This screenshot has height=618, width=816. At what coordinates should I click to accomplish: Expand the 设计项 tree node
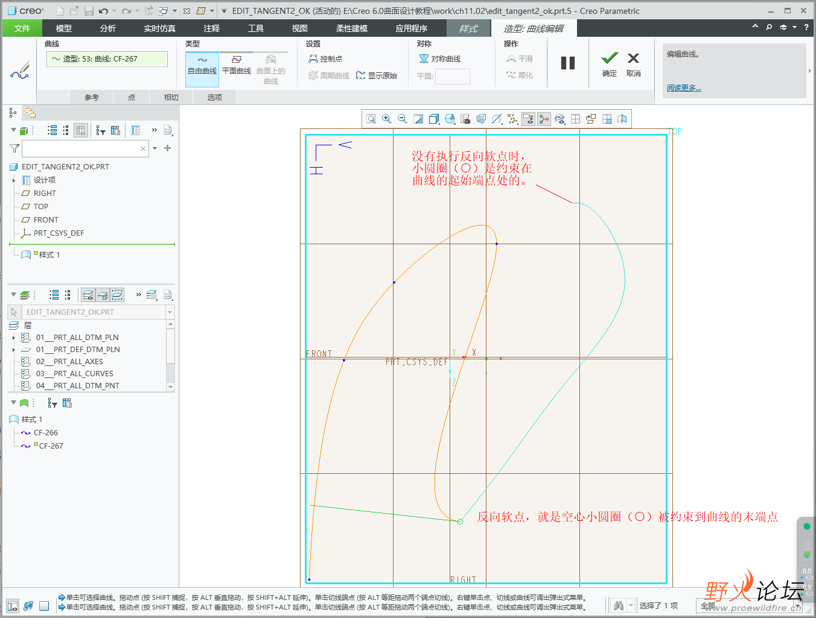coord(14,180)
